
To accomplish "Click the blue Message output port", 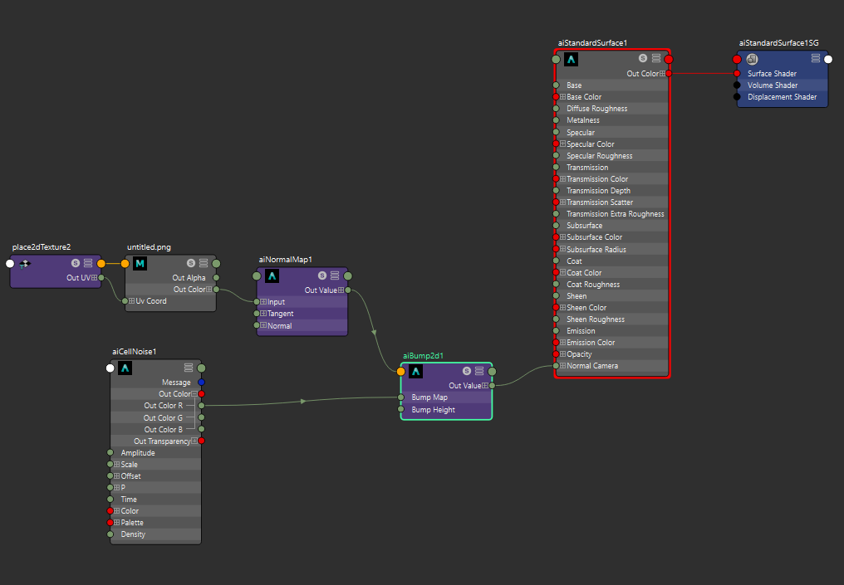I will 201,383.
